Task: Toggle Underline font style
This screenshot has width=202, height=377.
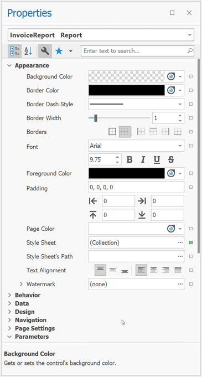Action: (x=157, y=159)
